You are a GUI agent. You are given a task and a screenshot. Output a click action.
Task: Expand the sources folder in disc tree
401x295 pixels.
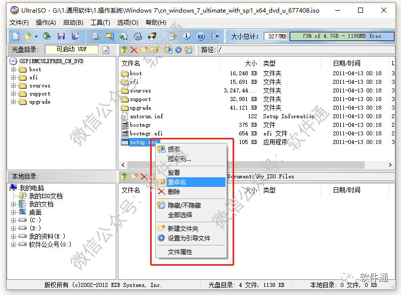(x=13, y=85)
